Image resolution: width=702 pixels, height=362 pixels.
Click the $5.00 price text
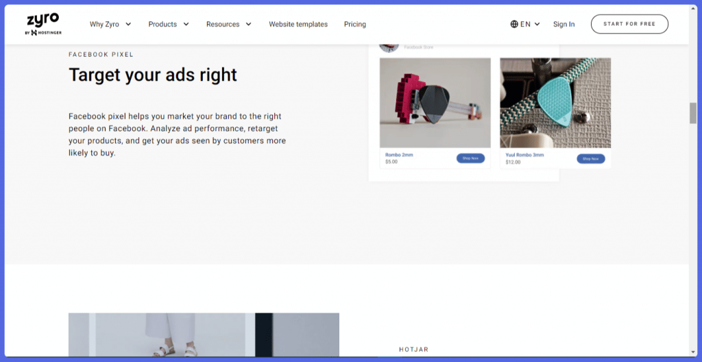coord(391,162)
